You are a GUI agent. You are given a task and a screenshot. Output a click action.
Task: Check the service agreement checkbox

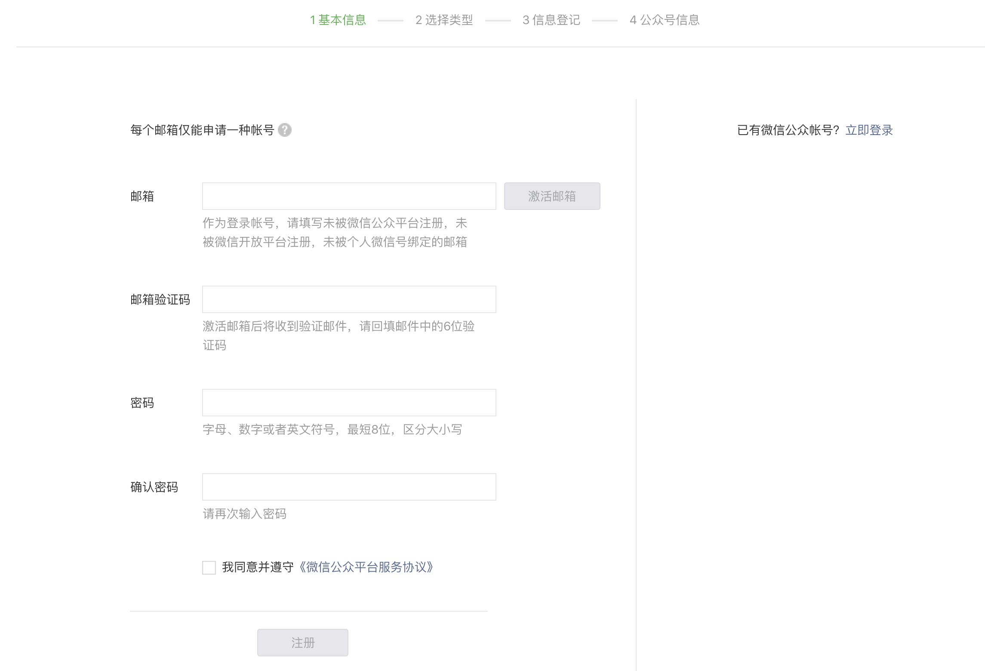[209, 567]
